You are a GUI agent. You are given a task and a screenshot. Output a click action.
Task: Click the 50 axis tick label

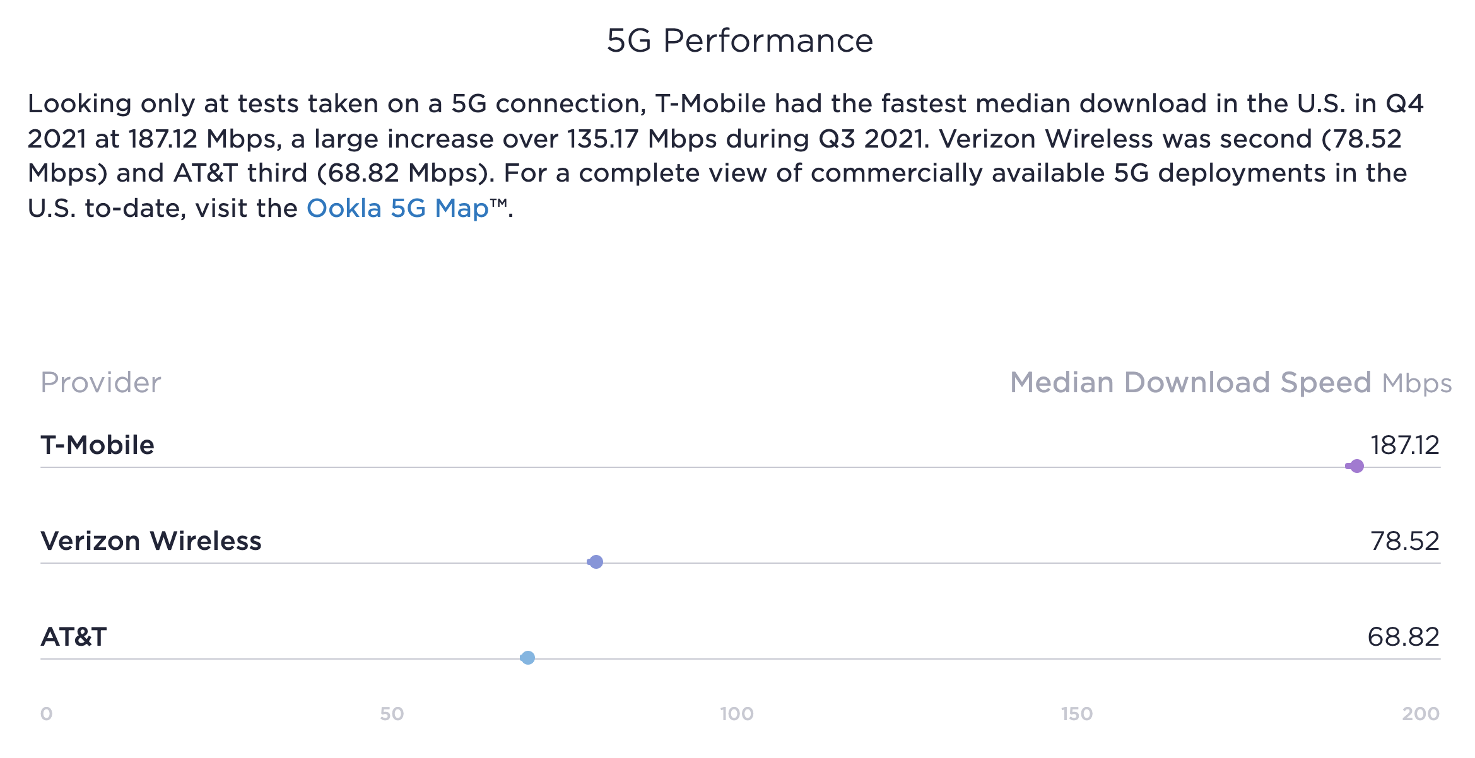(392, 714)
